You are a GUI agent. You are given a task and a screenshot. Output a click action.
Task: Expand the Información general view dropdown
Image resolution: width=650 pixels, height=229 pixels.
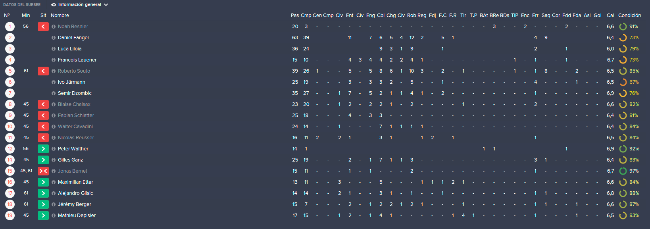tap(80, 5)
